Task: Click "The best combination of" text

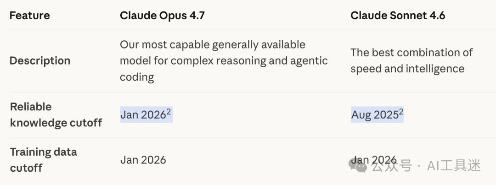Action: pyautogui.click(x=411, y=52)
